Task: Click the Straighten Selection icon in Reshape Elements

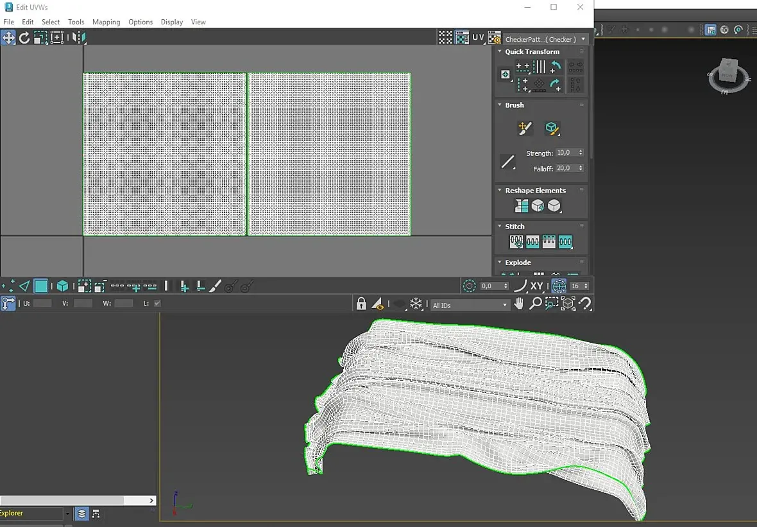Action: click(522, 206)
